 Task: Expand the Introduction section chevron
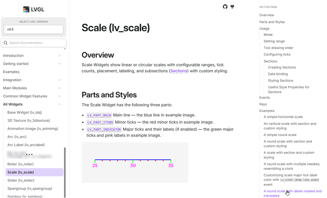59,56
